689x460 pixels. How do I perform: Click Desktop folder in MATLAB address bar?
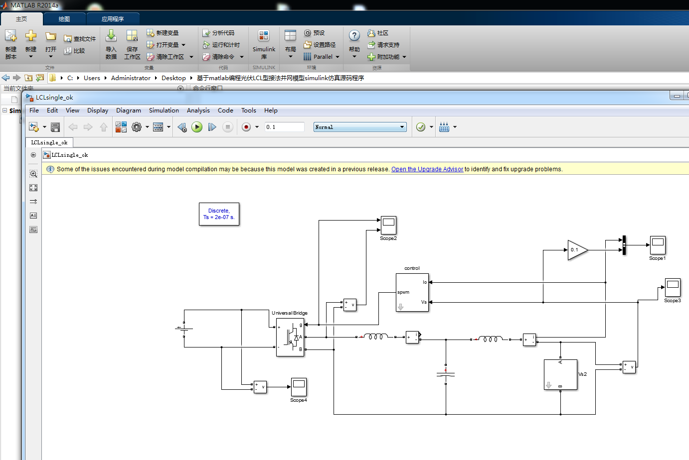coord(173,78)
